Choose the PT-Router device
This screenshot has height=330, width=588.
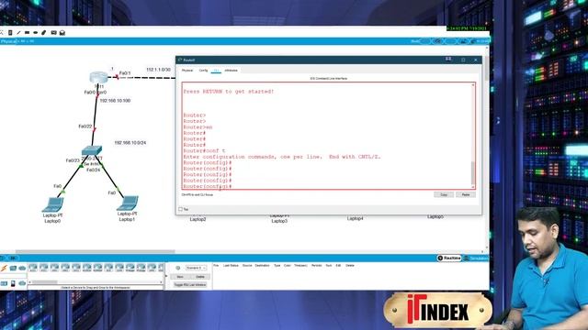pyautogui.click(x=130, y=268)
